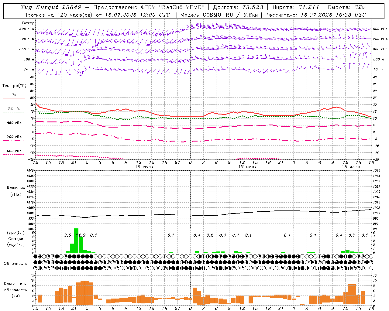Click the 0.2 precipitation value
This screenshot has width=389, height=311.
210,235
